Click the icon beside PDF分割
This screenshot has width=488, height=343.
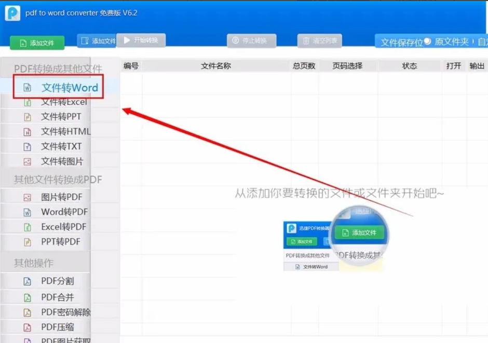[28, 281]
